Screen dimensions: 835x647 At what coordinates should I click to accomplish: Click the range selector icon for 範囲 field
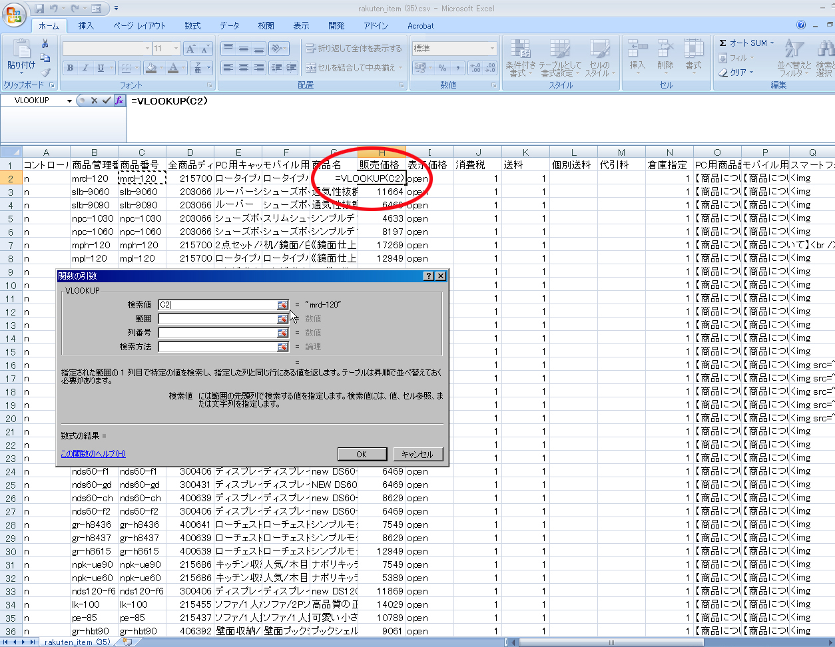click(283, 319)
